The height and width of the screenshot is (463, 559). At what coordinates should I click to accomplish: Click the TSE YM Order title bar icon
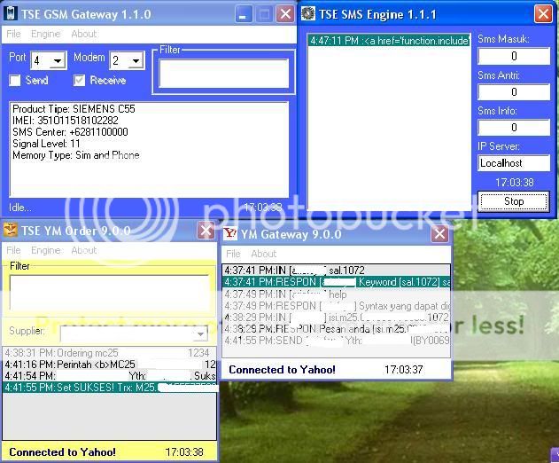pos(10,230)
